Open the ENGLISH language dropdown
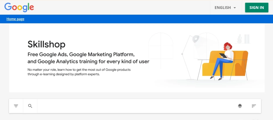Screen dimensions: 273x120 tap(225, 8)
